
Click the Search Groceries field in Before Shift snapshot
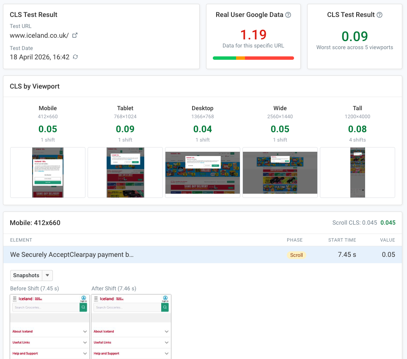(x=46, y=307)
